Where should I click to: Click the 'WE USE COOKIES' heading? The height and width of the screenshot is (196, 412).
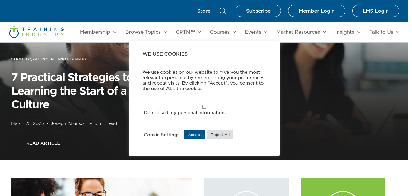(165, 54)
